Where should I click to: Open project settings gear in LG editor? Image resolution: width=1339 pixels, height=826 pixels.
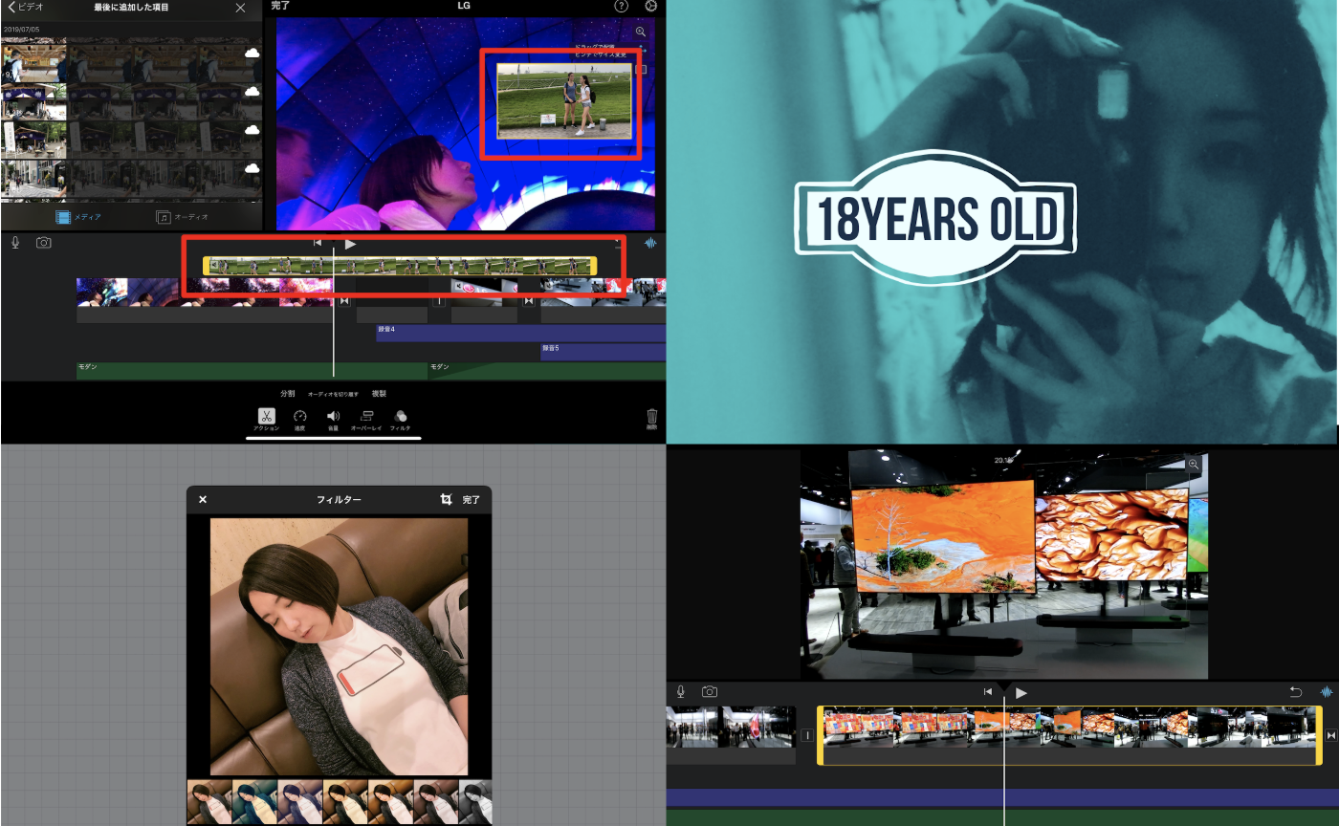click(x=651, y=6)
